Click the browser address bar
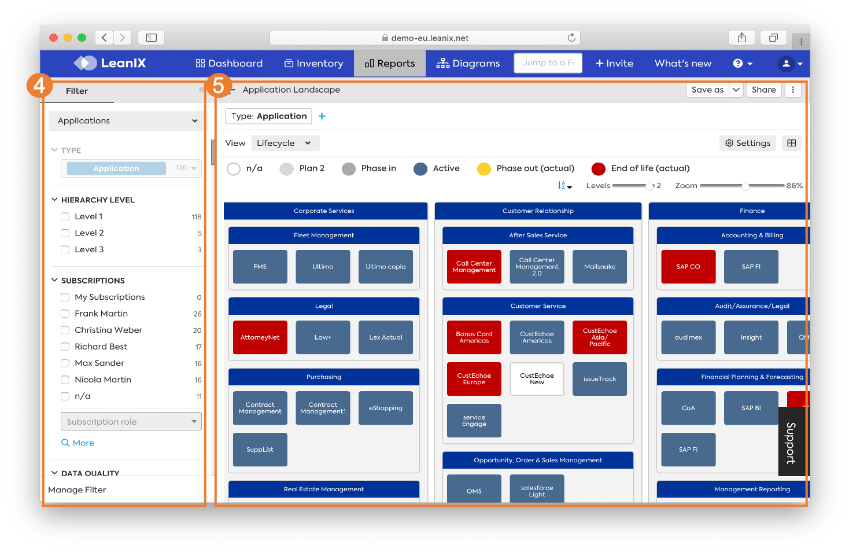 (x=425, y=38)
